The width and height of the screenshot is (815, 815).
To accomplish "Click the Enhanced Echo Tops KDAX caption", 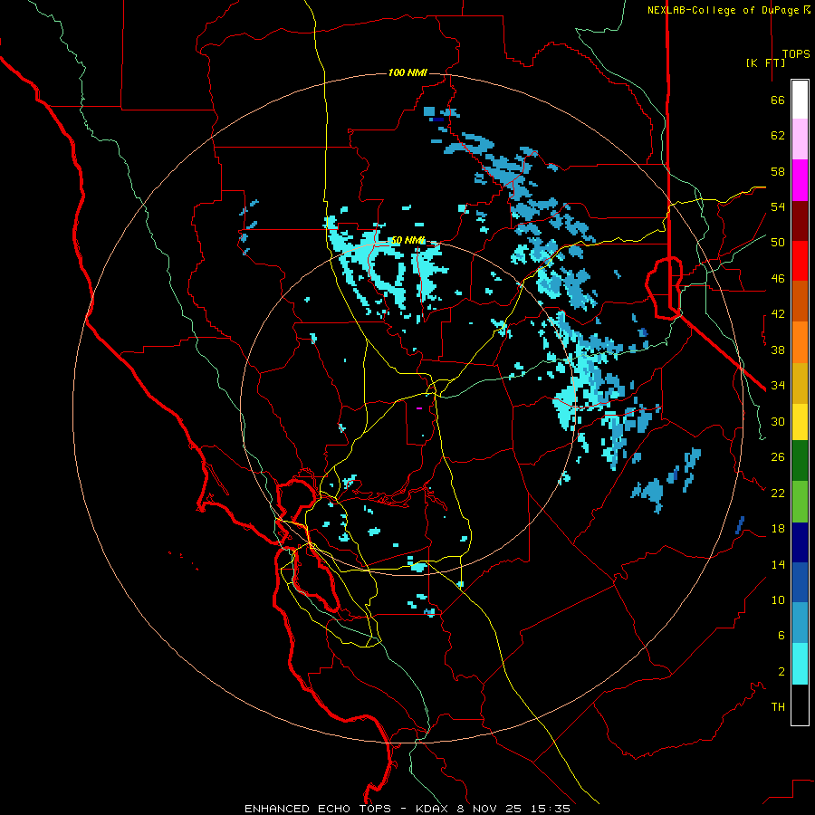I will click(x=407, y=809).
